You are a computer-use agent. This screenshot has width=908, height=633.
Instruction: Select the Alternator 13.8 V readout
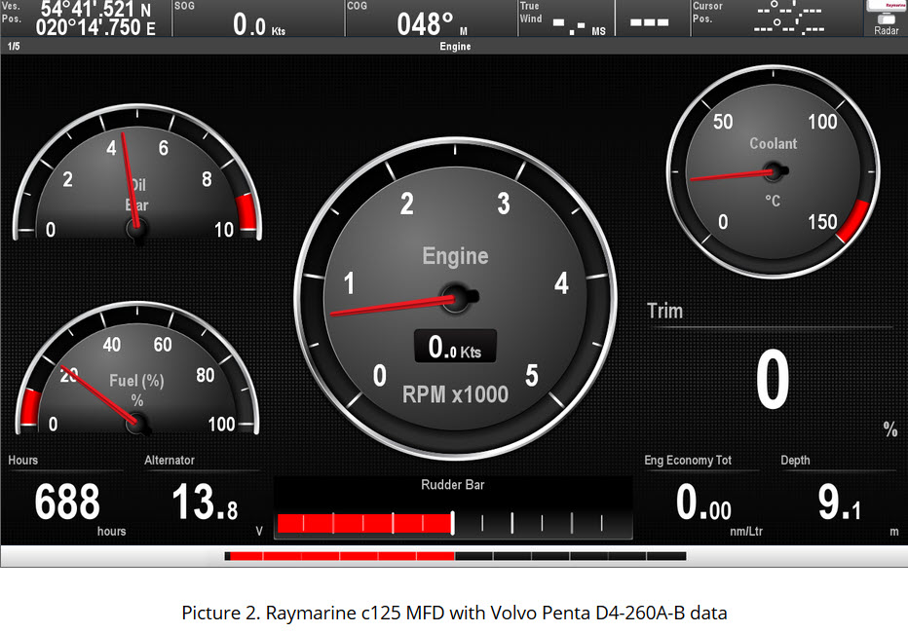205,497
